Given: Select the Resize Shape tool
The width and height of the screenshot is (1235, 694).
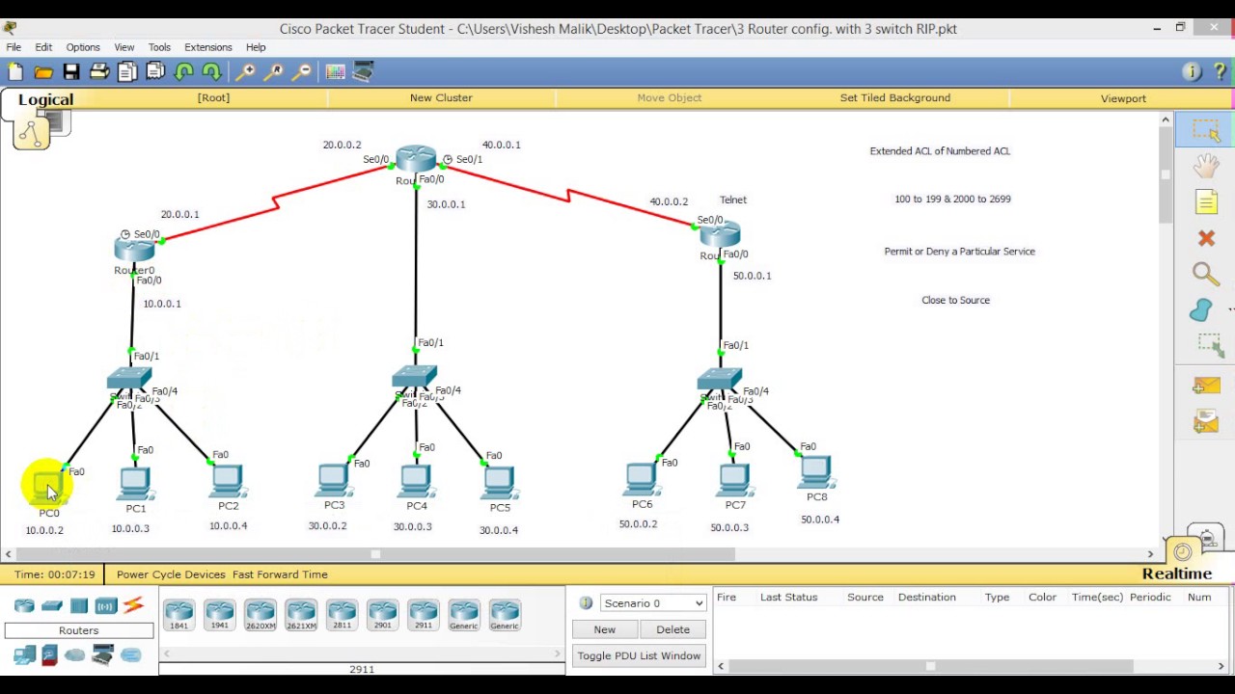Looking at the screenshot, I should (x=1209, y=344).
